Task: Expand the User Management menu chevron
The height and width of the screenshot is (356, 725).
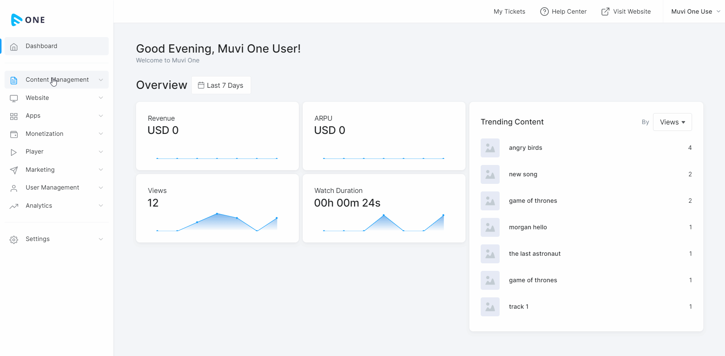Action: point(101,188)
